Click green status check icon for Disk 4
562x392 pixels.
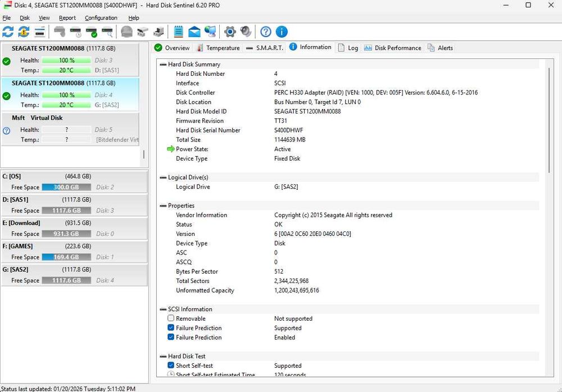(x=6, y=96)
